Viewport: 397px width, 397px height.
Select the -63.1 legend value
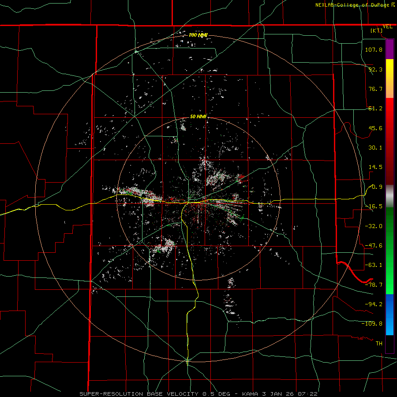click(x=374, y=265)
